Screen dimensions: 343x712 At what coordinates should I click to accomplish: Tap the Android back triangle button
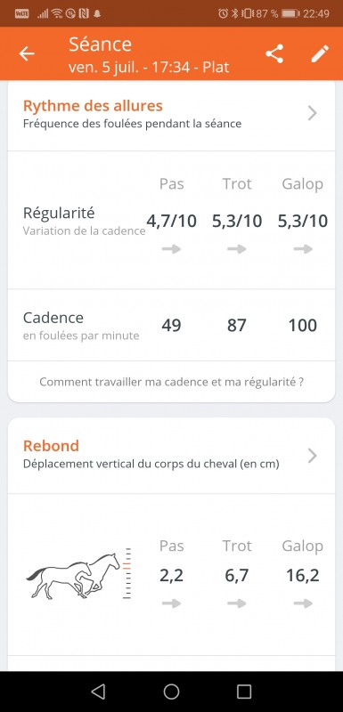[98, 692]
